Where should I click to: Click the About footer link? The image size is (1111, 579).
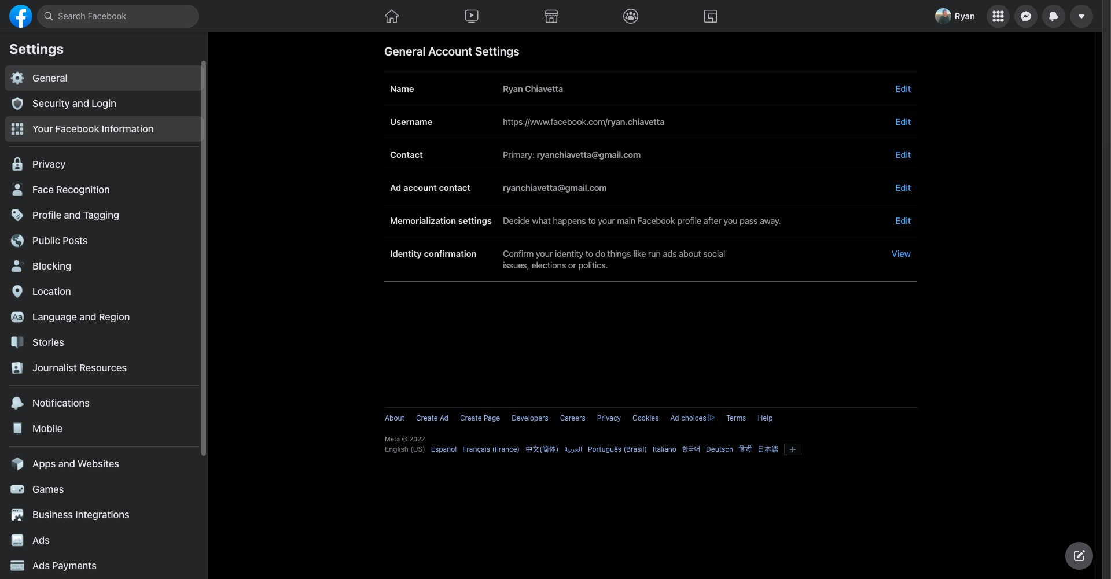[395, 418]
